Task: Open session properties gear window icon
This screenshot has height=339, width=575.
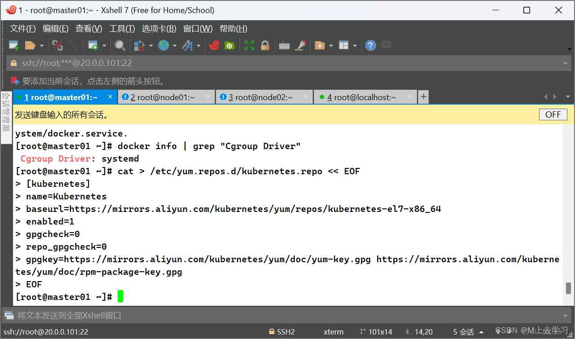Action: pyautogui.click(x=93, y=45)
